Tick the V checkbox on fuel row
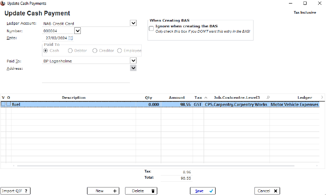326x195 pixels. [3, 104]
